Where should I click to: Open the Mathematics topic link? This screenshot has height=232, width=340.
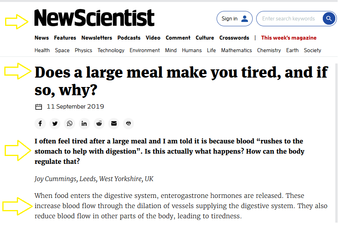[x=236, y=50]
